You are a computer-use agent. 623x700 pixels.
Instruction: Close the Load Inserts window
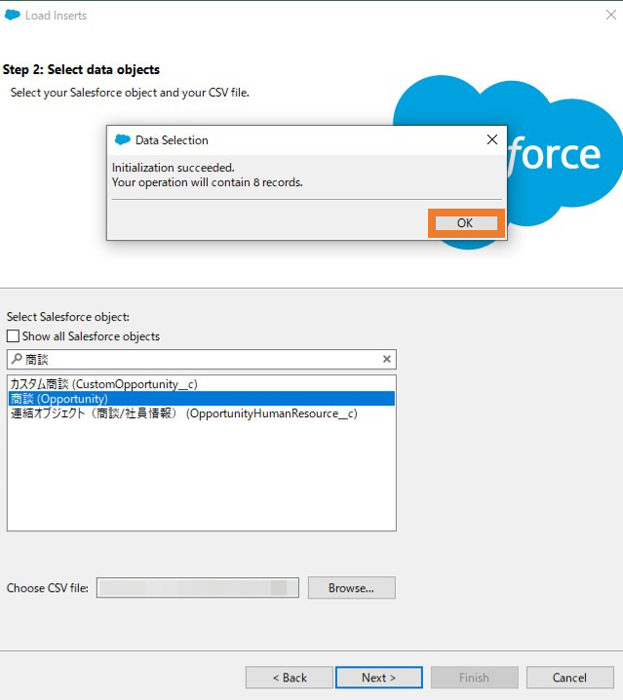tap(611, 16)
